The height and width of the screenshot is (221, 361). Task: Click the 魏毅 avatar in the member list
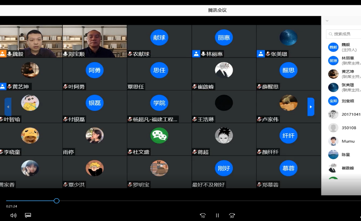click(333, 47)
